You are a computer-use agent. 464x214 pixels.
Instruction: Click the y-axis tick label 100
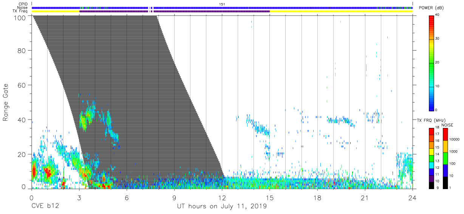(19, 18)
